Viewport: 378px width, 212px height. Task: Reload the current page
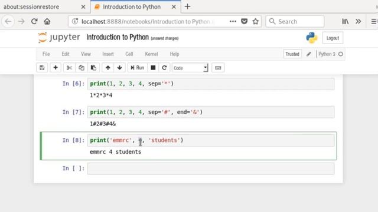click(x=34, y=21)
